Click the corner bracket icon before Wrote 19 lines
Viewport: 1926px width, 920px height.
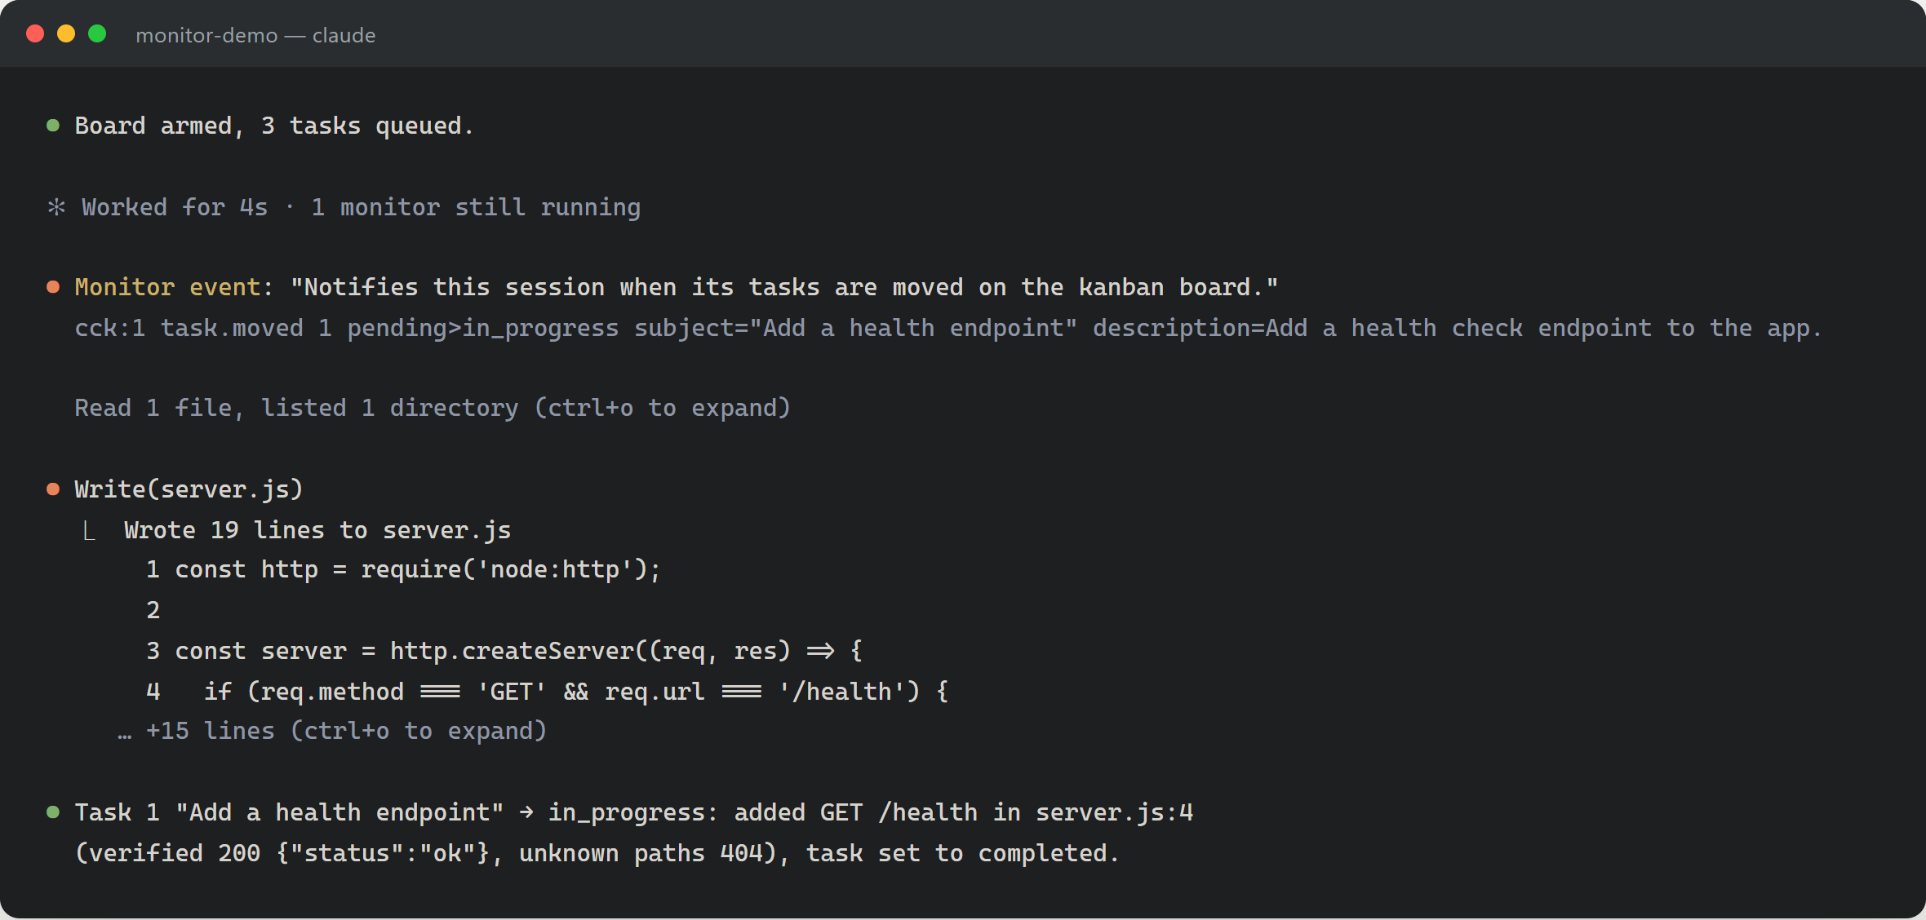point(90,531)
